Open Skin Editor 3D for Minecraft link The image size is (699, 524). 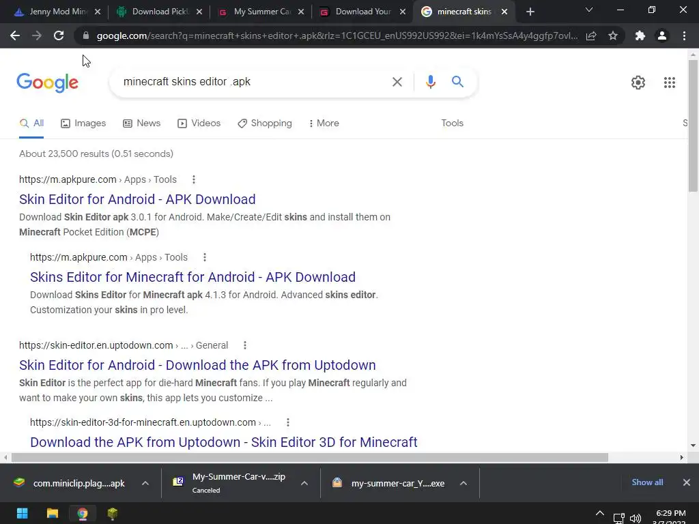tap(224, 442)
